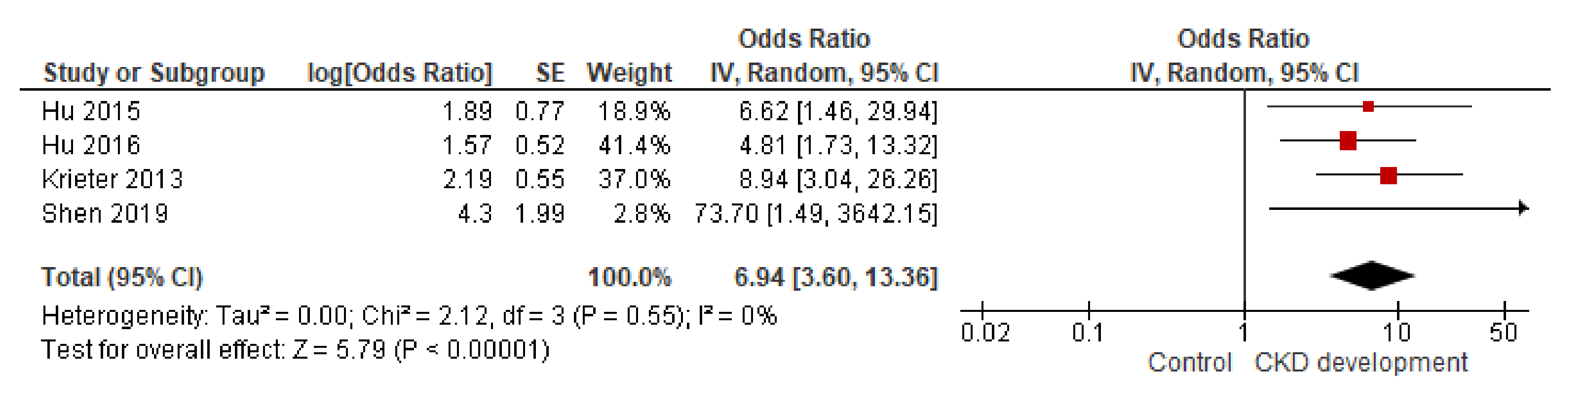Click the red square marker for Hu 2016

[1348, 140]
